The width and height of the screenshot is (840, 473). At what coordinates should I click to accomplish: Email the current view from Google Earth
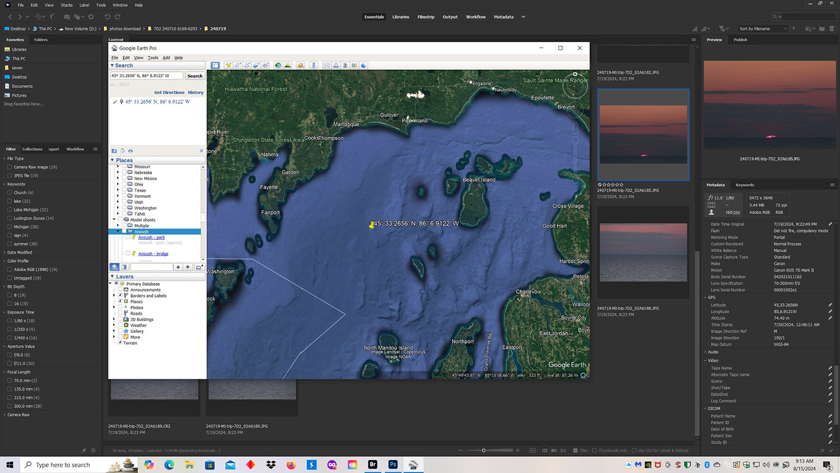point(326,66)
